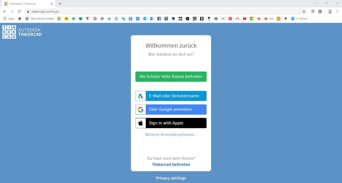Reload the page
This screenshot has height=183, width=342.
[19, 12]
